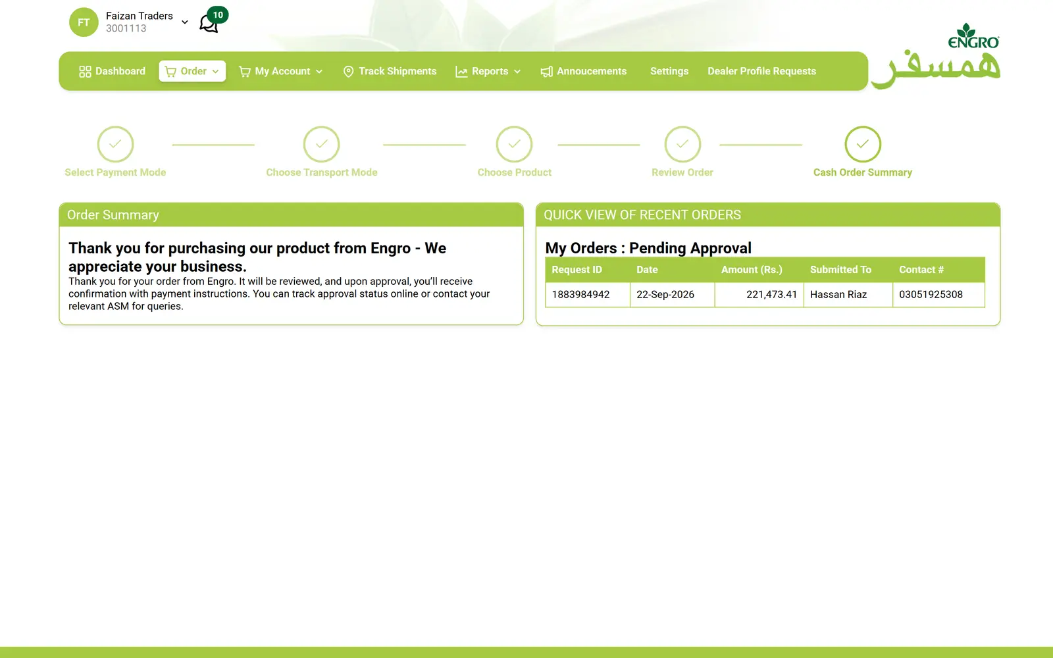Click Quick View of Recent Orders header
Image resolution: width=1053 pixels, height=658 pixels.
[x=768, y=215]
